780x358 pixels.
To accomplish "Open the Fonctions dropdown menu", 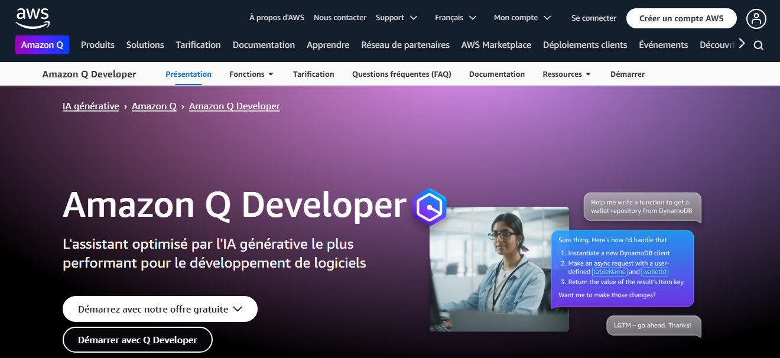I will (x=251, y=74).
